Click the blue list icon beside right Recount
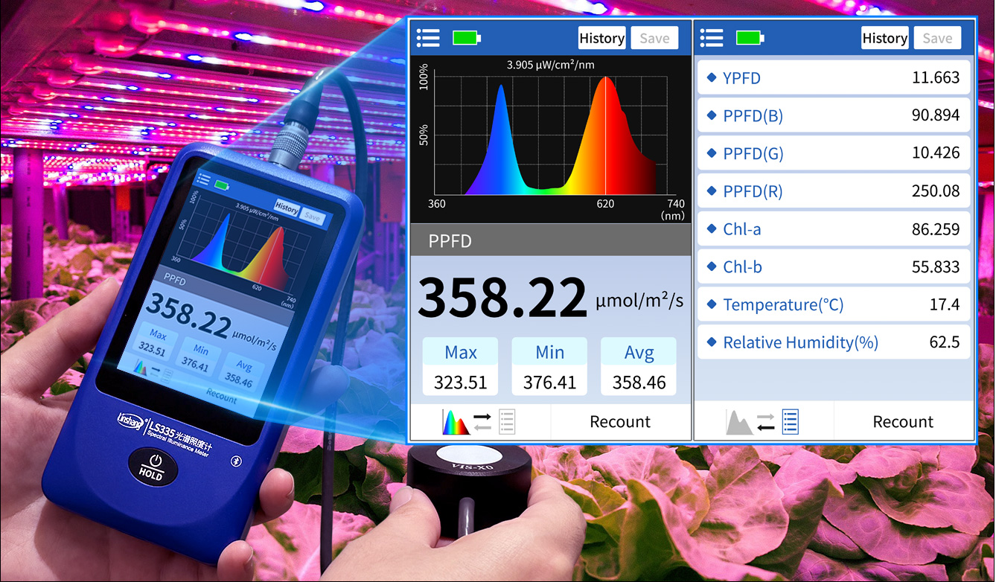 point(790,422)
